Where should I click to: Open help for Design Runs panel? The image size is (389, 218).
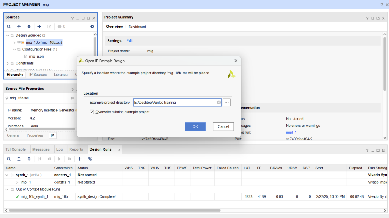pyautogui.click(x=367, y=151)
